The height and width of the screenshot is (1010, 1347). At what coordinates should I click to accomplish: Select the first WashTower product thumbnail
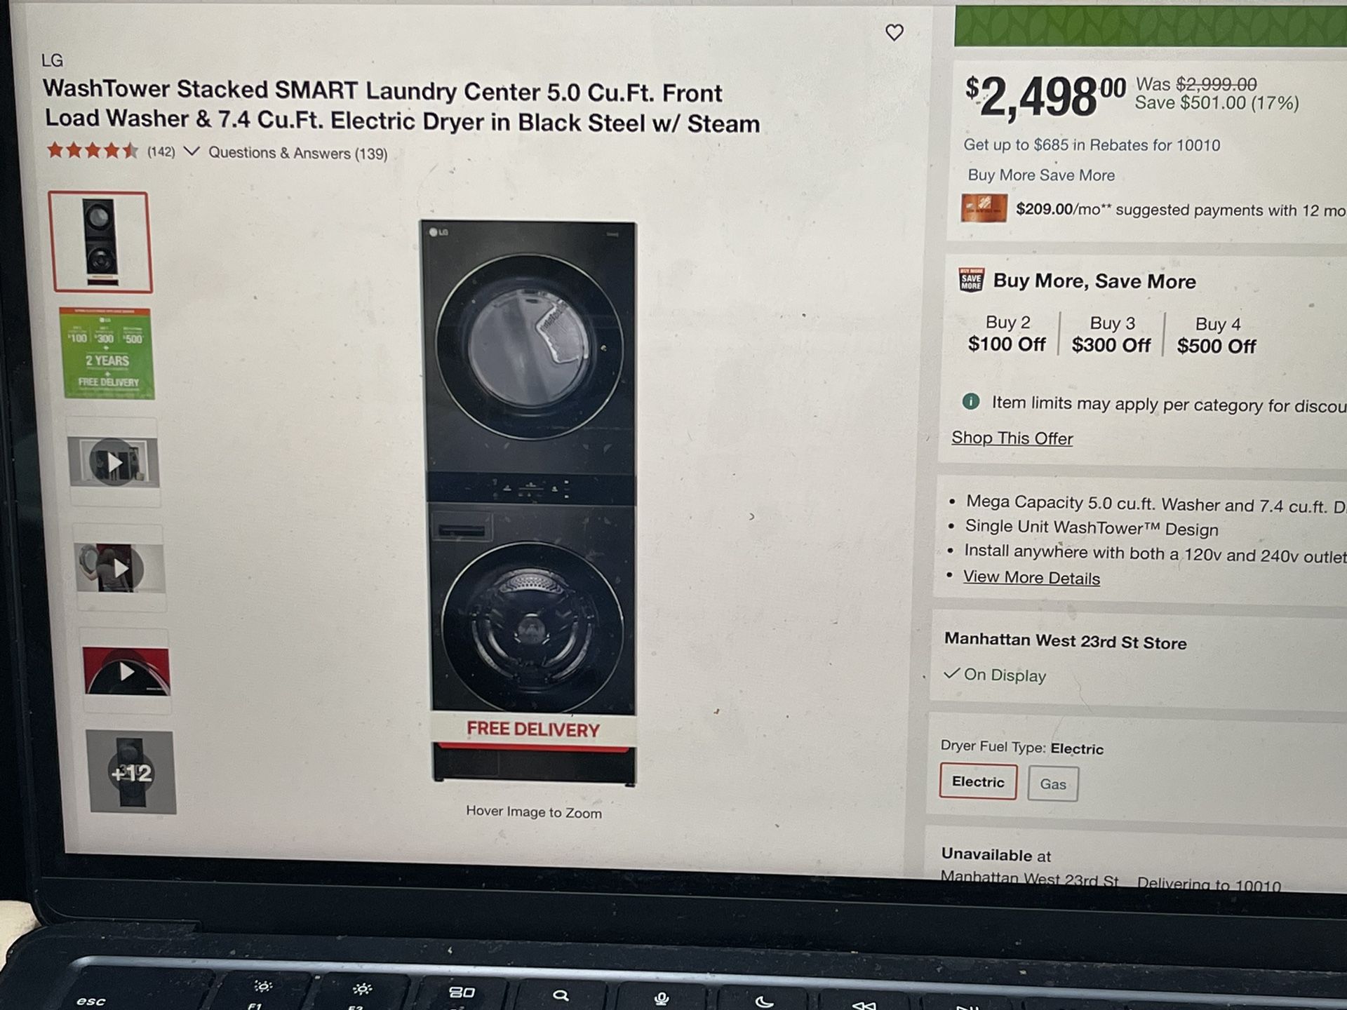coord(100,242)
